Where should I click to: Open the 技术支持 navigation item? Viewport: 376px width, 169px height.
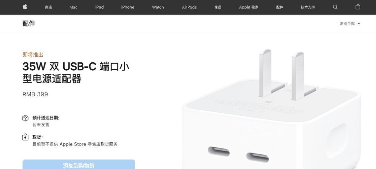308,7
